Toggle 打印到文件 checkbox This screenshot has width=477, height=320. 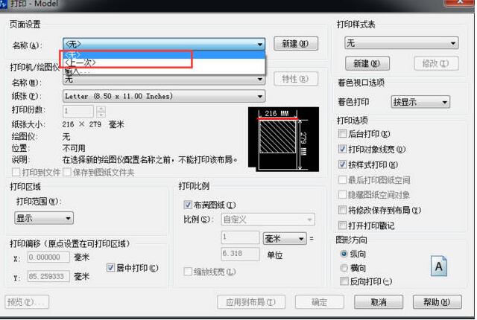pyautogui.click(x=16, y=173)
